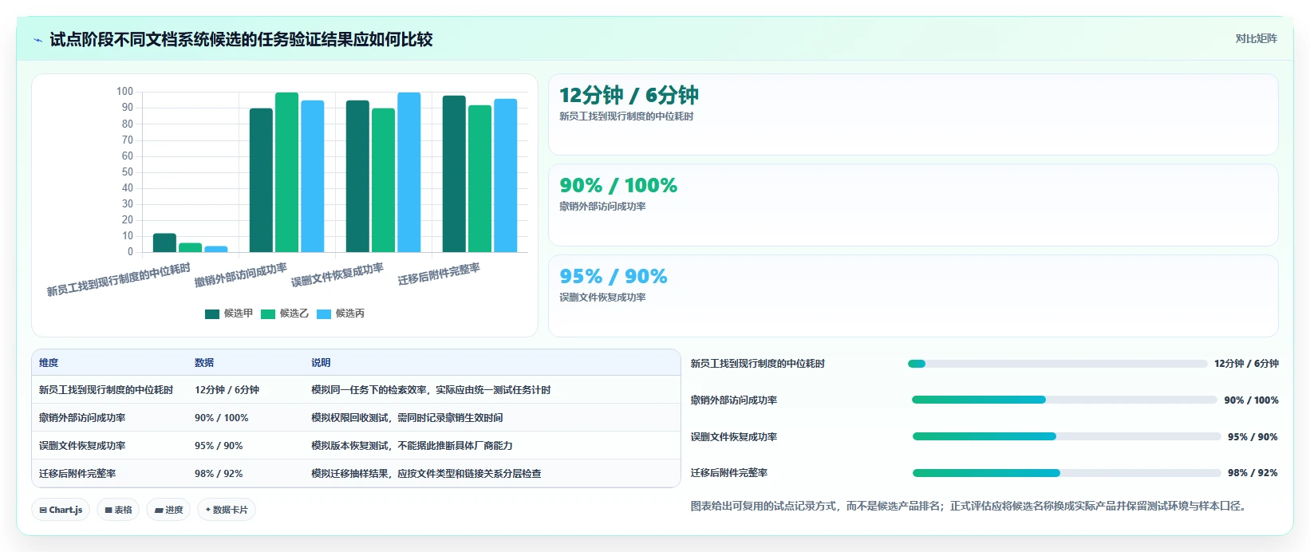
Task: Click the 表格 chip icon
Action: [109, 511]
